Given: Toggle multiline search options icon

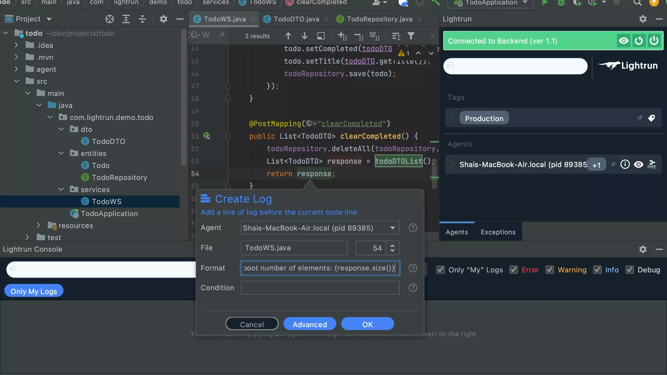Looking at the screenshot, I should [396, 36].
